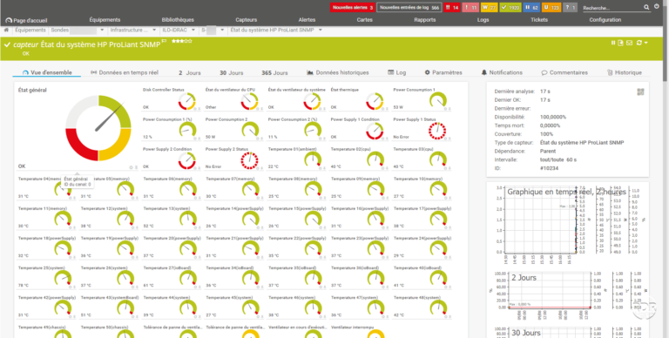Click the search magnifier icon

click(x=647, y=7)
